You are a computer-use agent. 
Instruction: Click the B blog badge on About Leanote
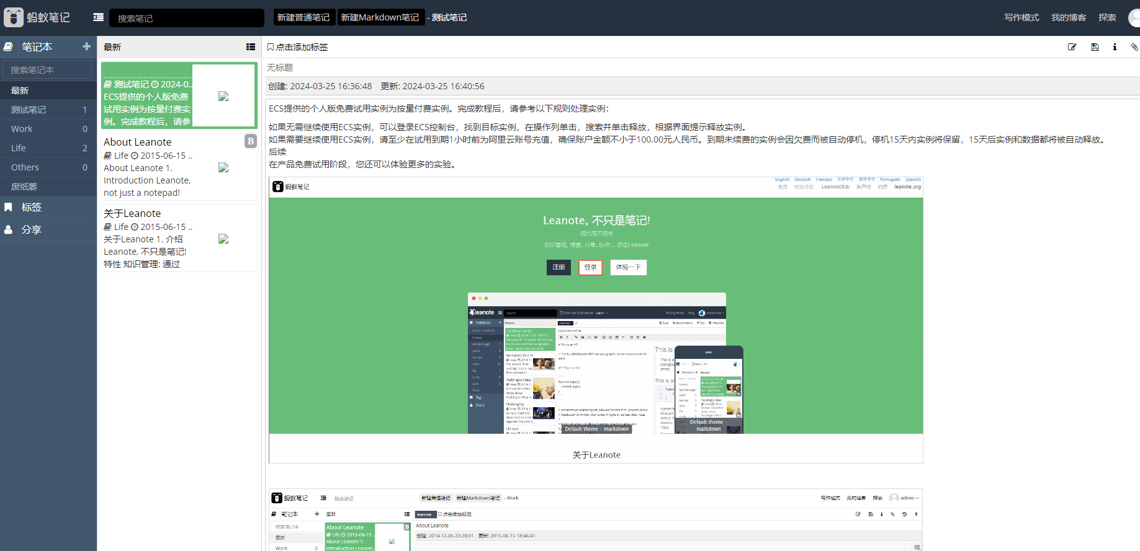click(251, 141)
